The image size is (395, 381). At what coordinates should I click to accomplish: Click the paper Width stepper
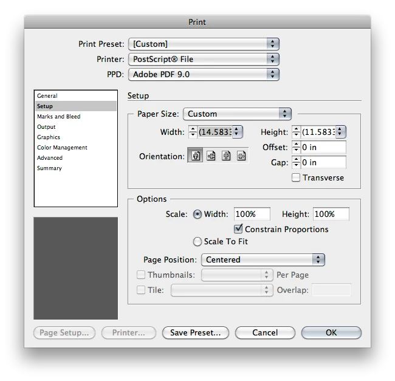(193, 132)
